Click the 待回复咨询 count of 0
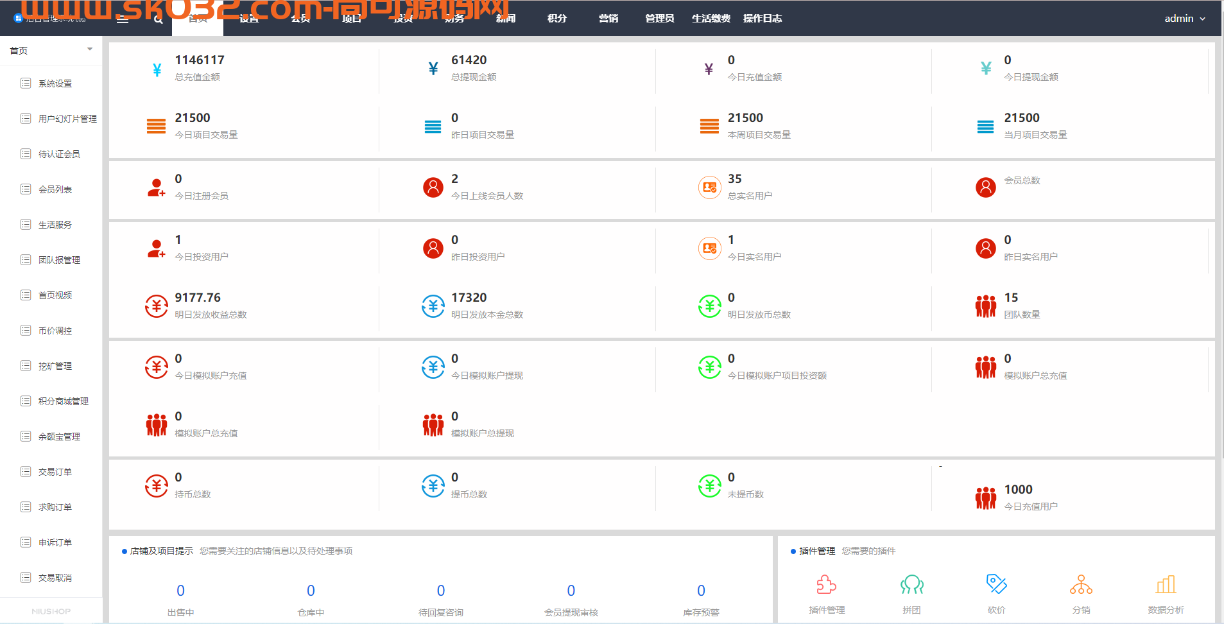The image size is (1224, 624). pos(441,591)
